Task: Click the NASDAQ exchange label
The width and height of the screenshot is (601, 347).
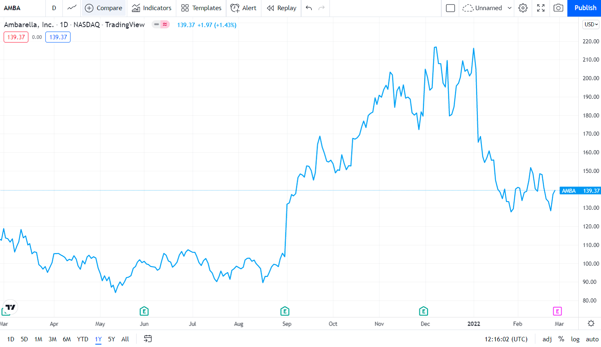Action: tap(87, 24)
